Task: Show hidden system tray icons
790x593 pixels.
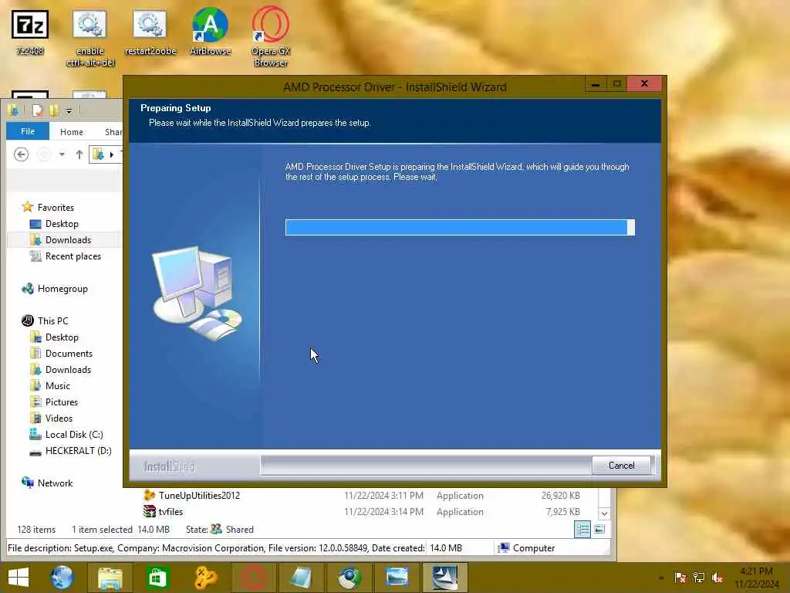Action: pos(661,578)
